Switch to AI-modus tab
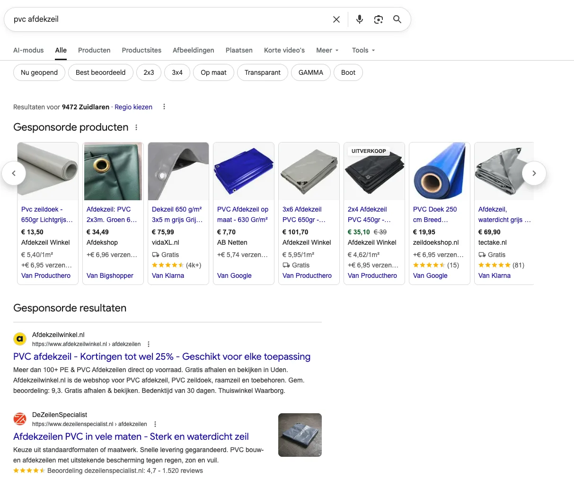 pos(28,50)
